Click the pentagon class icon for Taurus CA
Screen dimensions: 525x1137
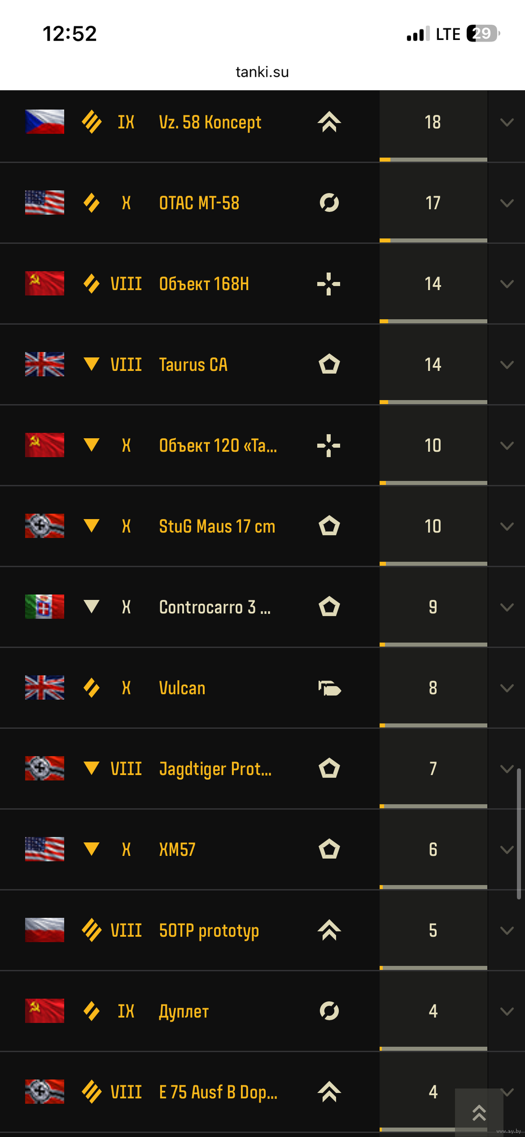[329, 365]
